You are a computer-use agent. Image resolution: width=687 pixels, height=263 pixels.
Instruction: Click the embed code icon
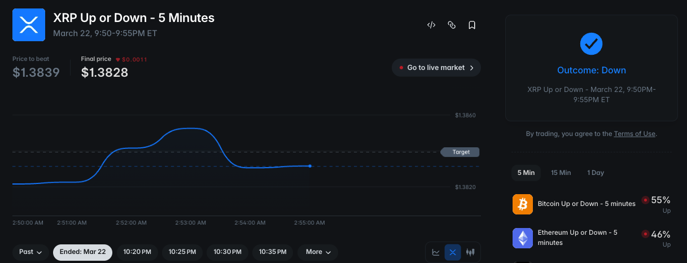(x=431, y=25)
